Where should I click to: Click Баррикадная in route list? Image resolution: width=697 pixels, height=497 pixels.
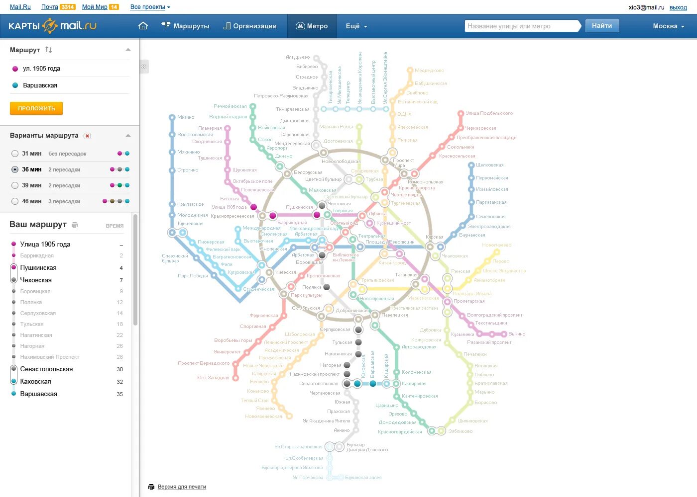click(37, 255)
